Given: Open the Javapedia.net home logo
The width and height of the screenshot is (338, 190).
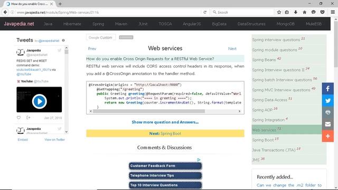Looking at the screenshot, I should point(19,24).
